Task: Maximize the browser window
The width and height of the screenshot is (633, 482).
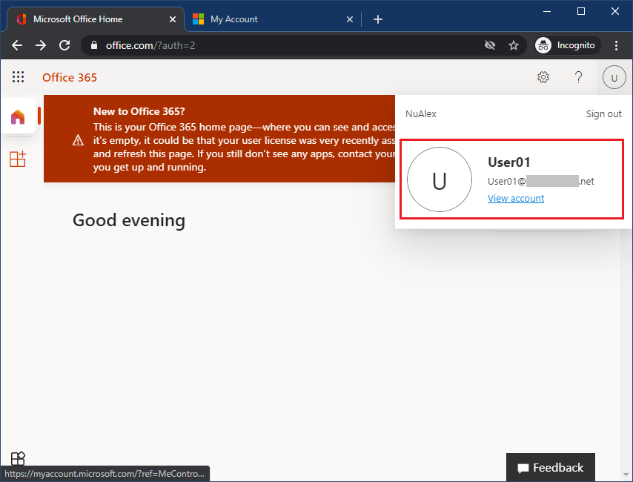Action: [x=581, y=11]
